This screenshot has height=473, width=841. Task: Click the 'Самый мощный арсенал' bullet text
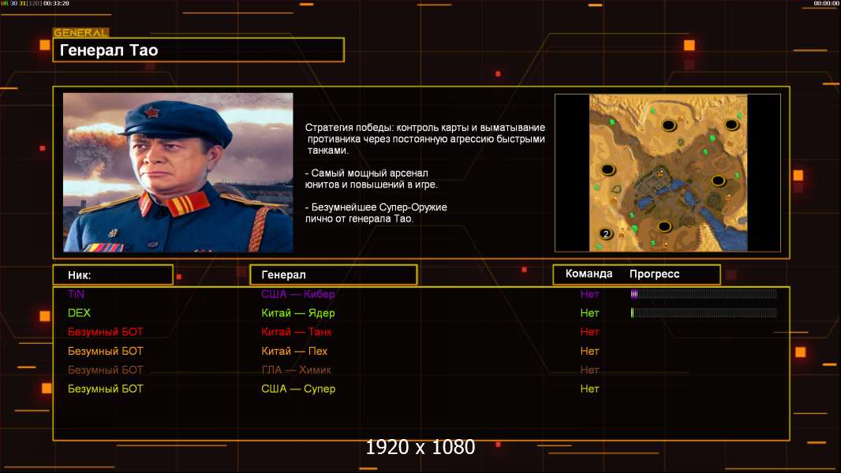point(371,179)
